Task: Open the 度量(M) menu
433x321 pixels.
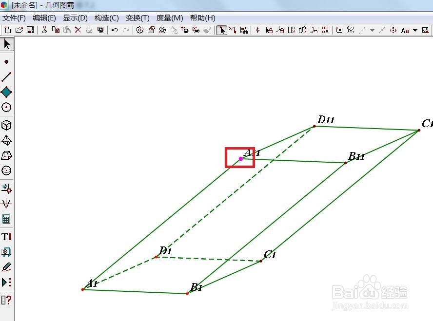Action: 170,18
